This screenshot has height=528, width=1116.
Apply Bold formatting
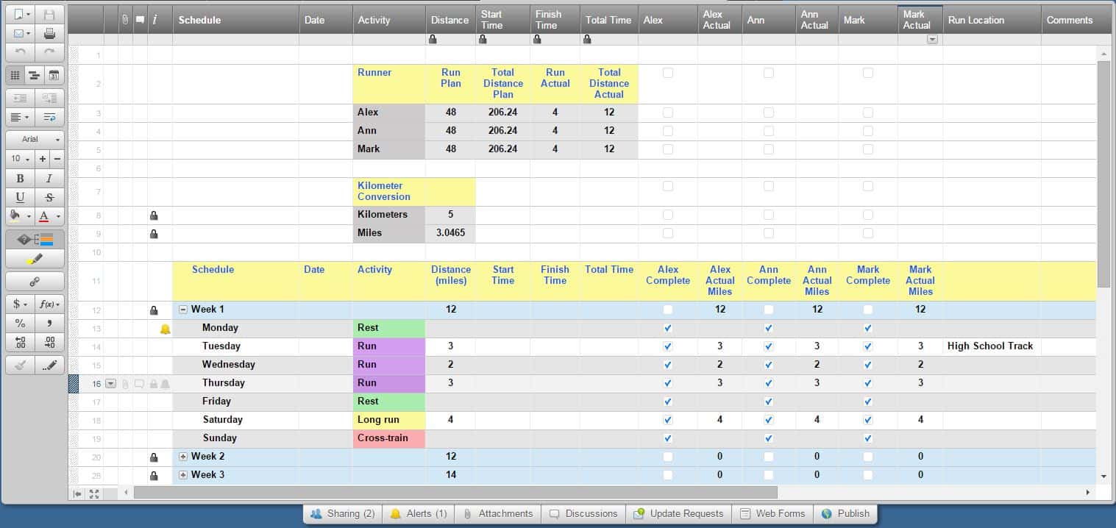(x=20, y=178)
